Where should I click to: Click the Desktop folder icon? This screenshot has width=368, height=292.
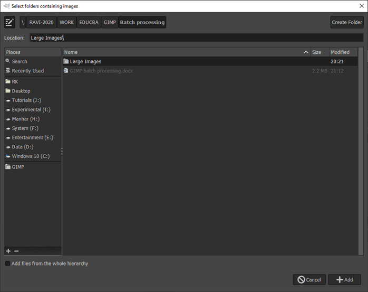coord(8,91)
